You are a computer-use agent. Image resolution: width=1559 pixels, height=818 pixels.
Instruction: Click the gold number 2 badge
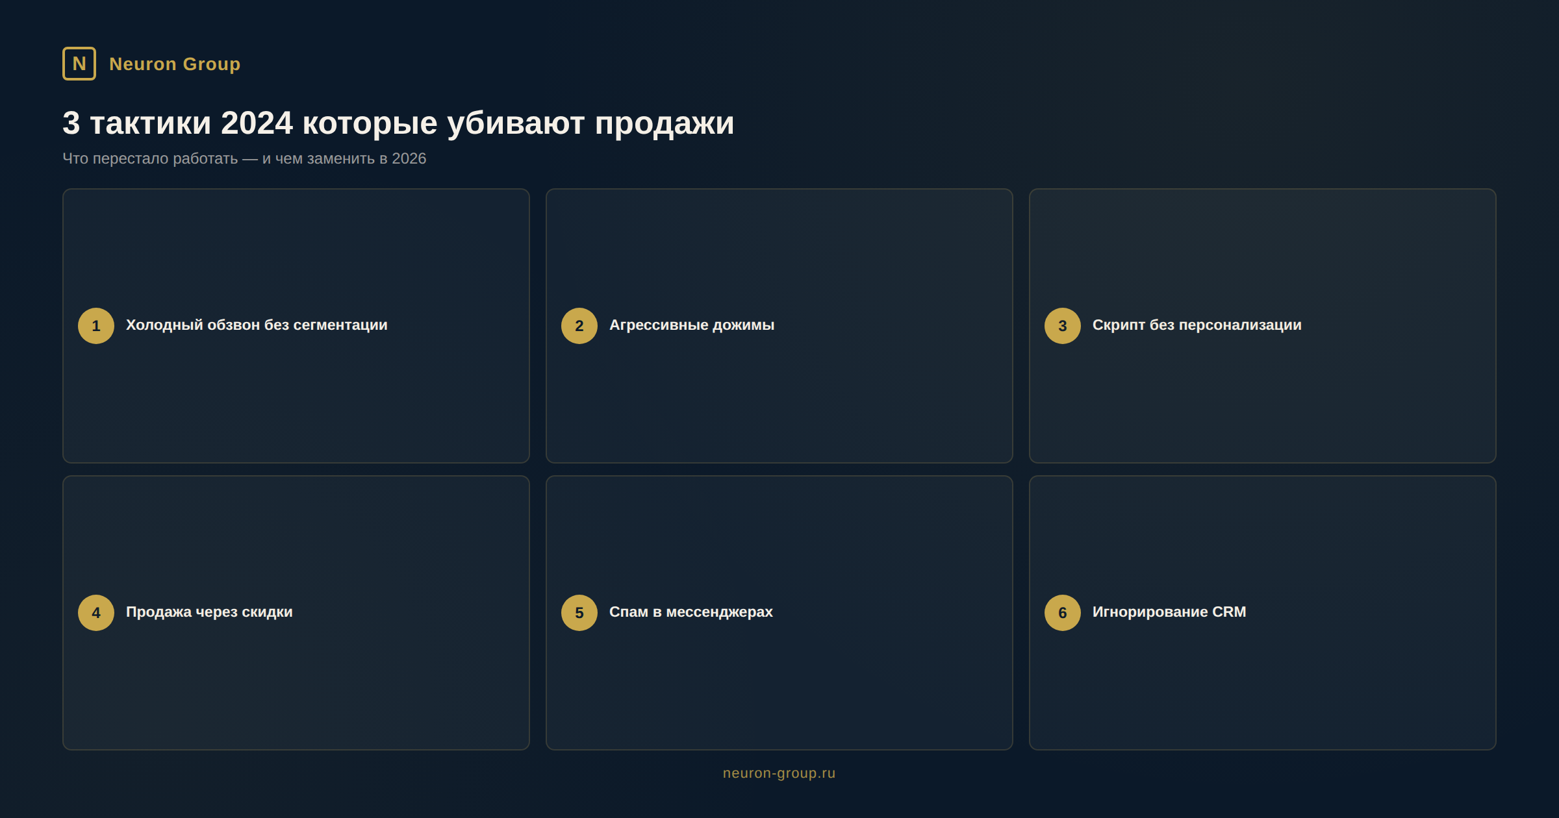click(579, 326)
